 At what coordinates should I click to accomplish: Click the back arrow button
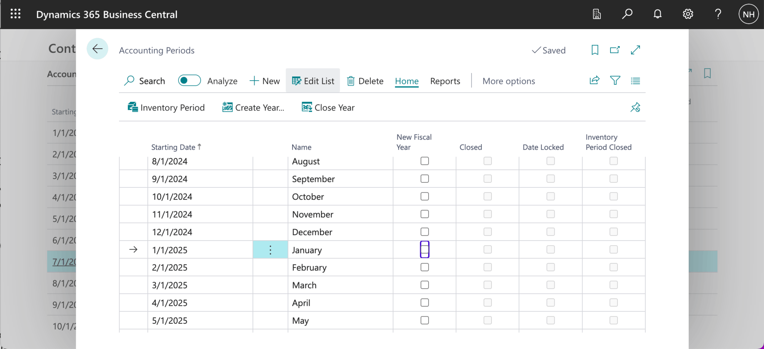tap(97, 49)
